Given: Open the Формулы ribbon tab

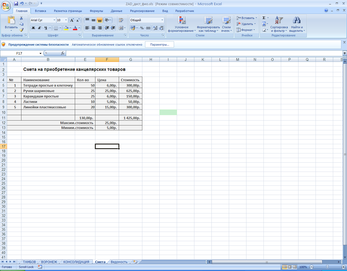Looking at the screenshot, I should pos(96,11).
